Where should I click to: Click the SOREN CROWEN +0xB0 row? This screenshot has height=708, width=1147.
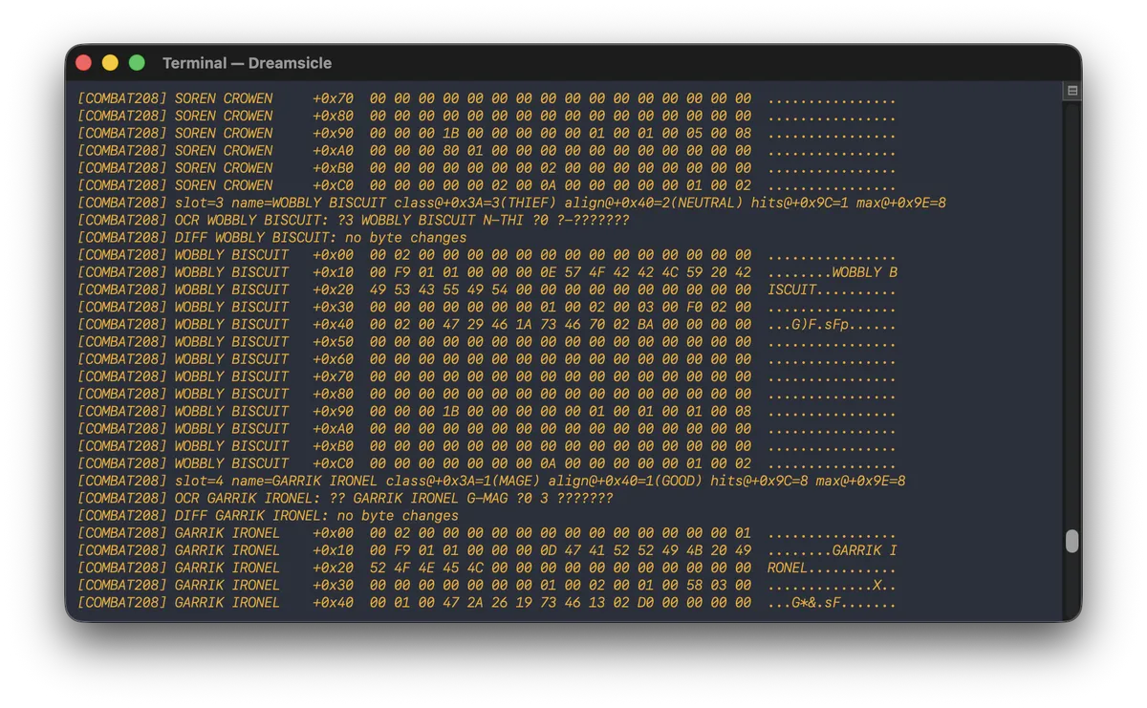point(487,167)
